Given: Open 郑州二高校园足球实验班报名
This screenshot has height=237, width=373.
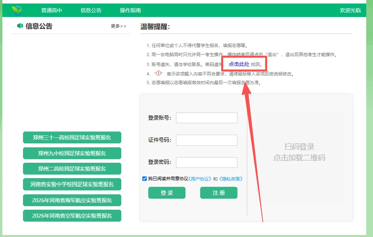Looking at the screenshot, I should 72,169.
